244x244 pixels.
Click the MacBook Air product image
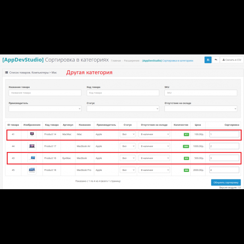point(32,146)
